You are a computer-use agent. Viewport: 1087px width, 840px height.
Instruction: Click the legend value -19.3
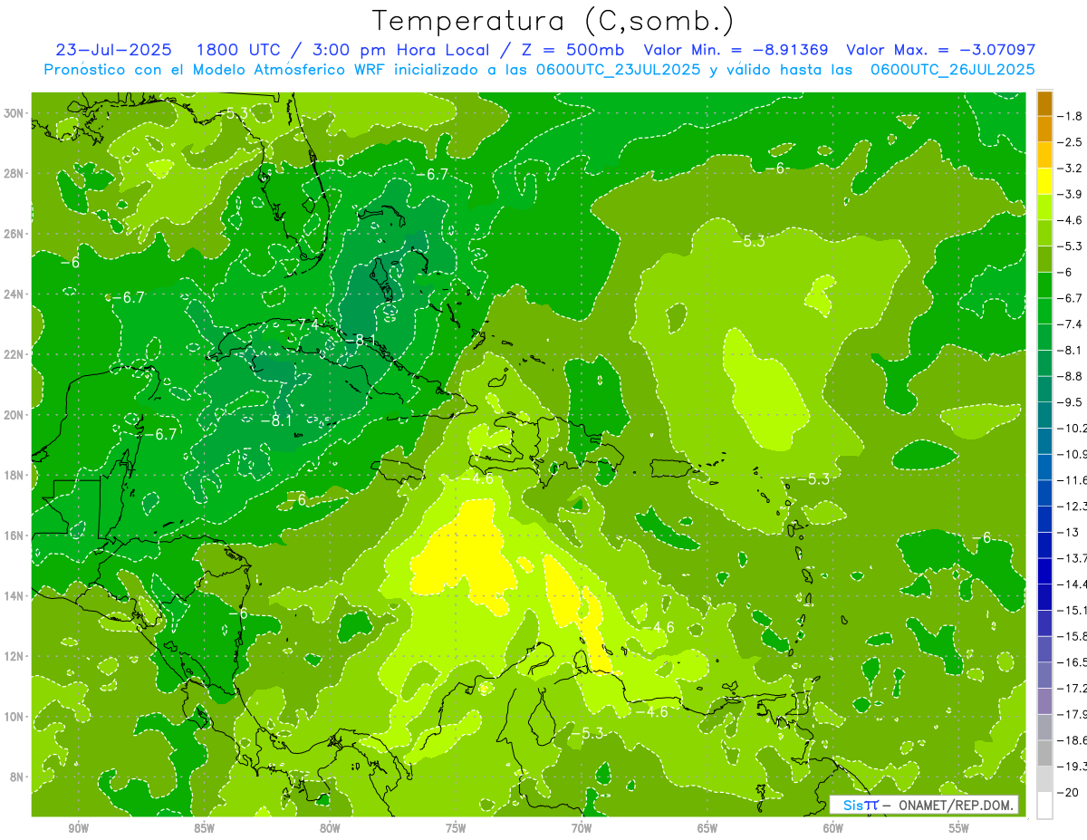(x=1073, y=766)
